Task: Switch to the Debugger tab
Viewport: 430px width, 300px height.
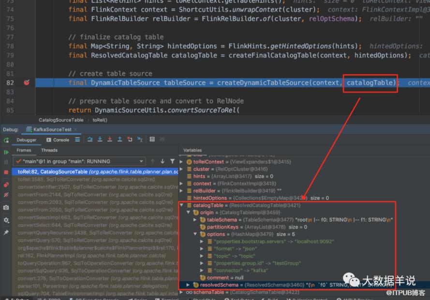Action: click(x=26, y=140)
